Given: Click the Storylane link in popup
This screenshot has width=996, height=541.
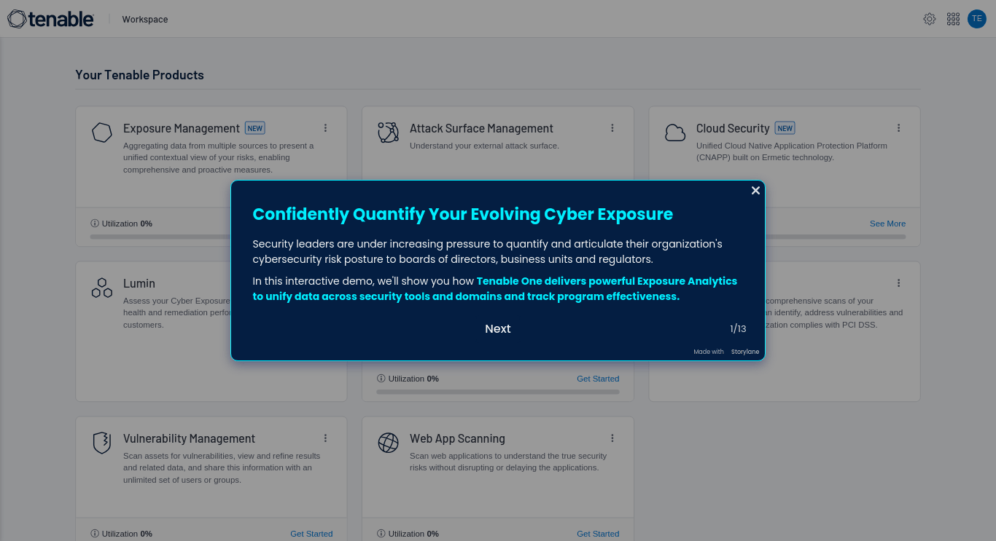Looking at the screenshot, I should [745, 352].
